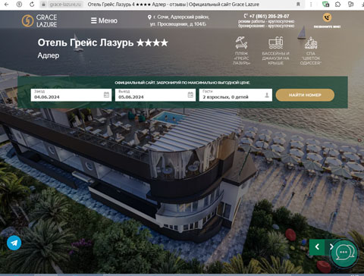Image resolution: width=364 pixels, height=276 pixels.
Task: Open the check-out calendar icon
Action: pyautogui.click(x=190, y=95)
